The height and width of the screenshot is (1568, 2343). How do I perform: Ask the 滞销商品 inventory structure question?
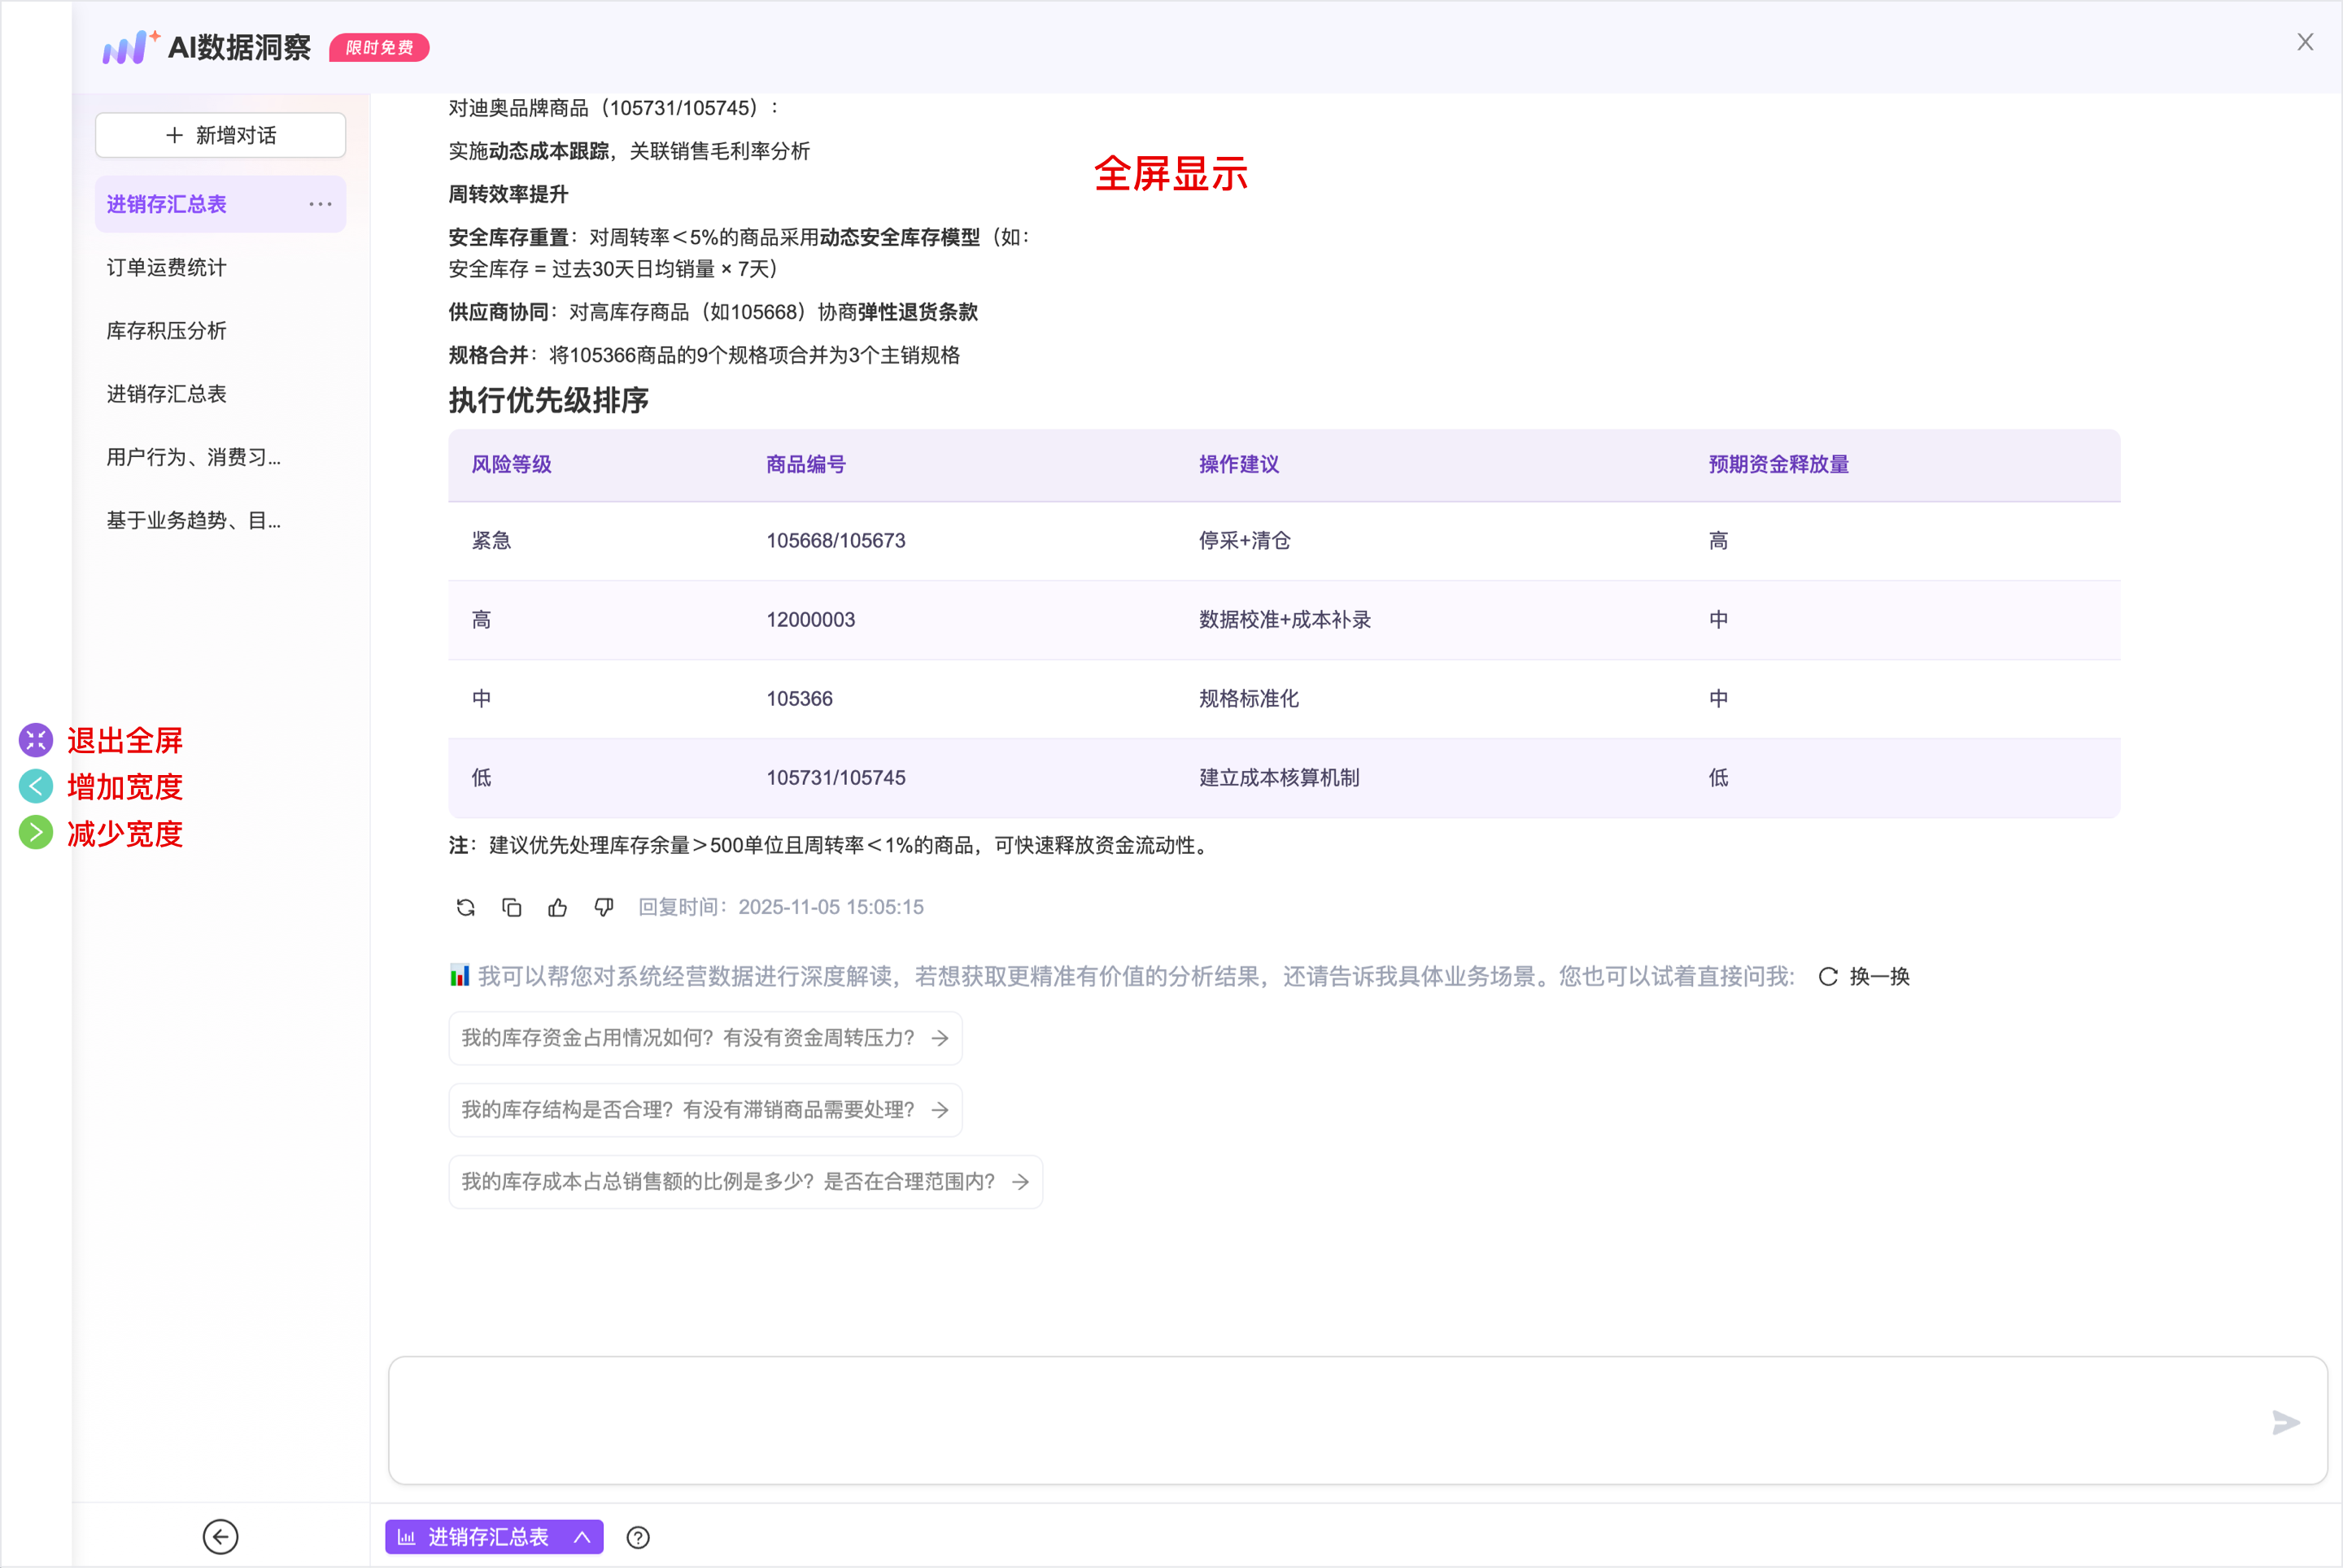pos(705,1110)
